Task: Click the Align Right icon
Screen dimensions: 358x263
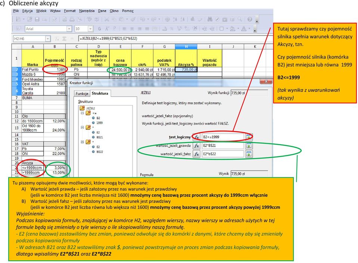Action: [140, 29]
